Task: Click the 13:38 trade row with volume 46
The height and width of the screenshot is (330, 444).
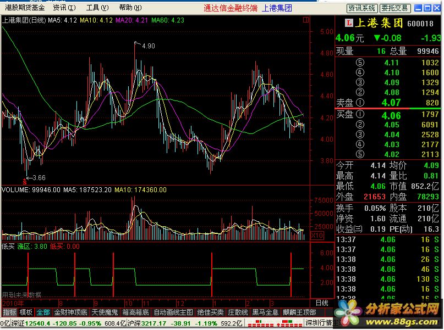Action: pos(388,269)
